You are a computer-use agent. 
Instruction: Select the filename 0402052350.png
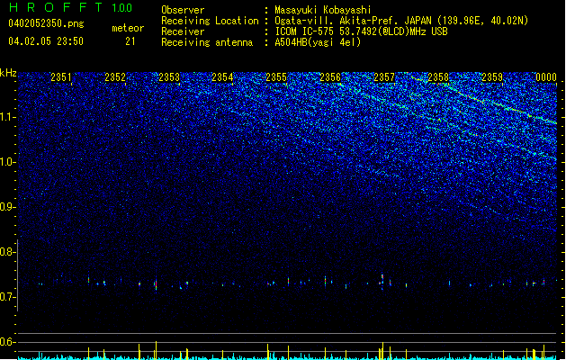(46, 23)
